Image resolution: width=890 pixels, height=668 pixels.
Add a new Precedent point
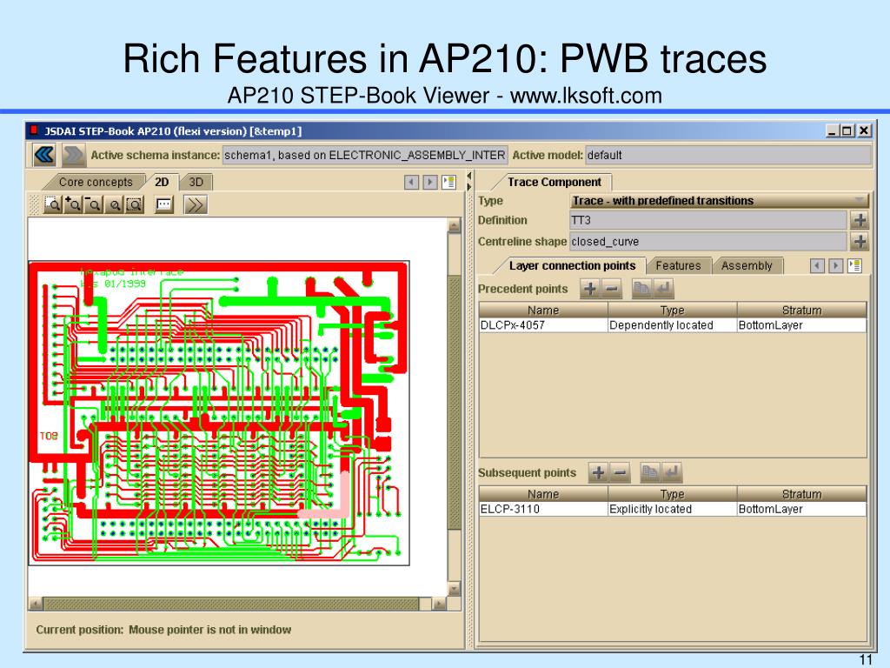[590, 289]
